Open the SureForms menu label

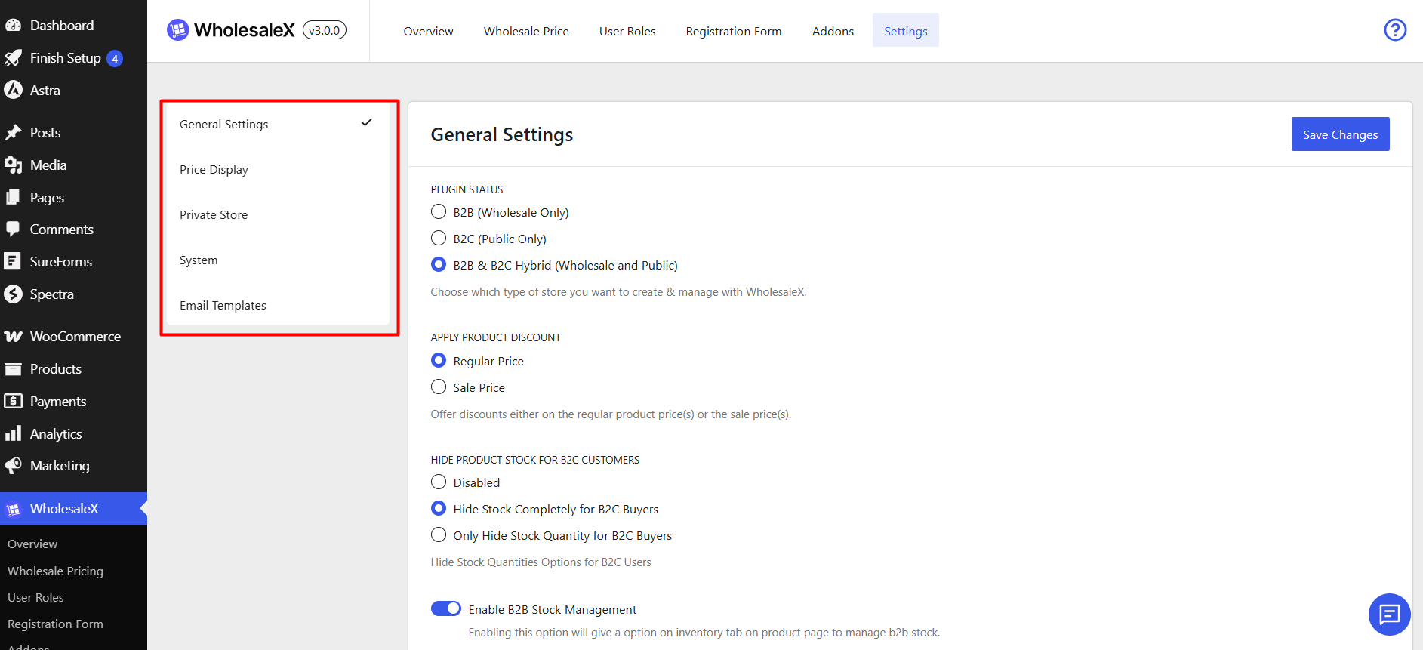pos(61,262)
